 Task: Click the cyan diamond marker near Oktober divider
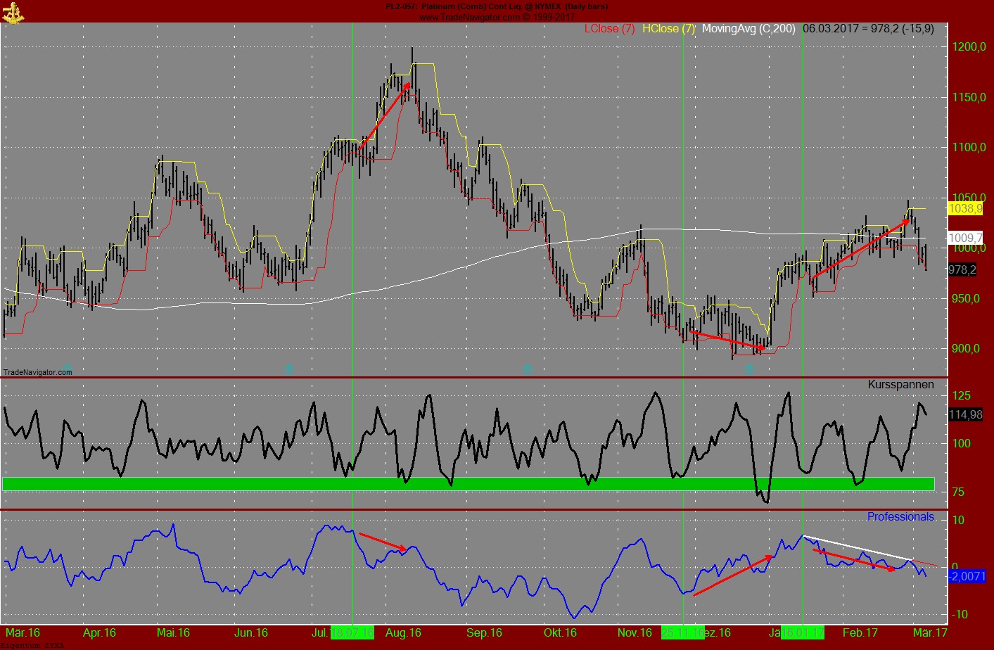528,368
